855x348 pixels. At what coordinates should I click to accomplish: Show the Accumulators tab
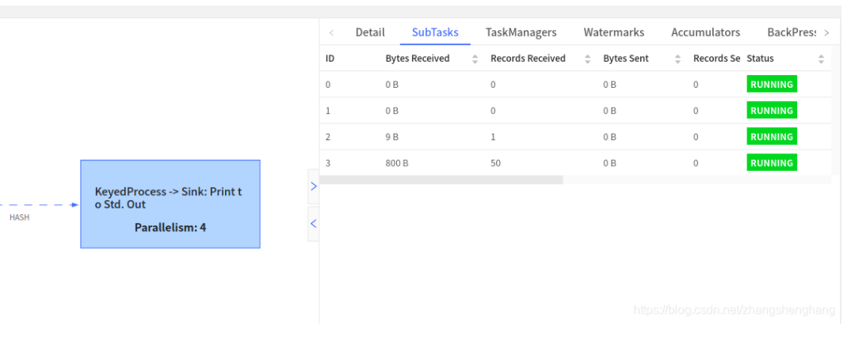705,32
